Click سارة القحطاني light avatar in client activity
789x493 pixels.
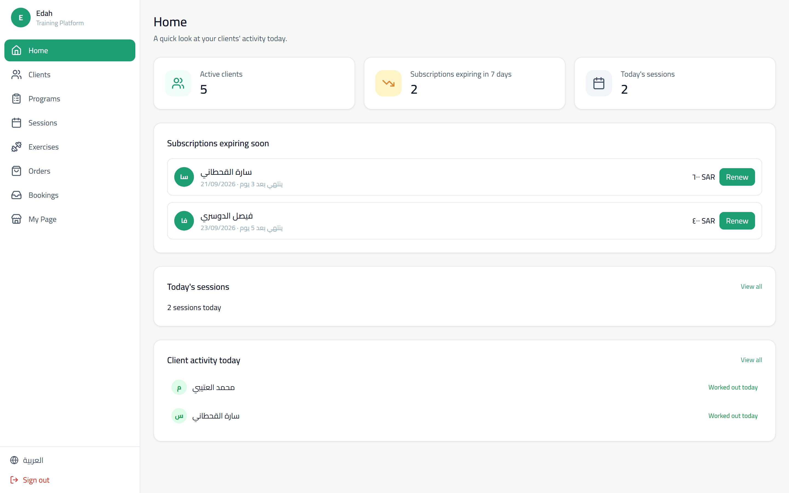pyautogui.click(x=179, y=416)
